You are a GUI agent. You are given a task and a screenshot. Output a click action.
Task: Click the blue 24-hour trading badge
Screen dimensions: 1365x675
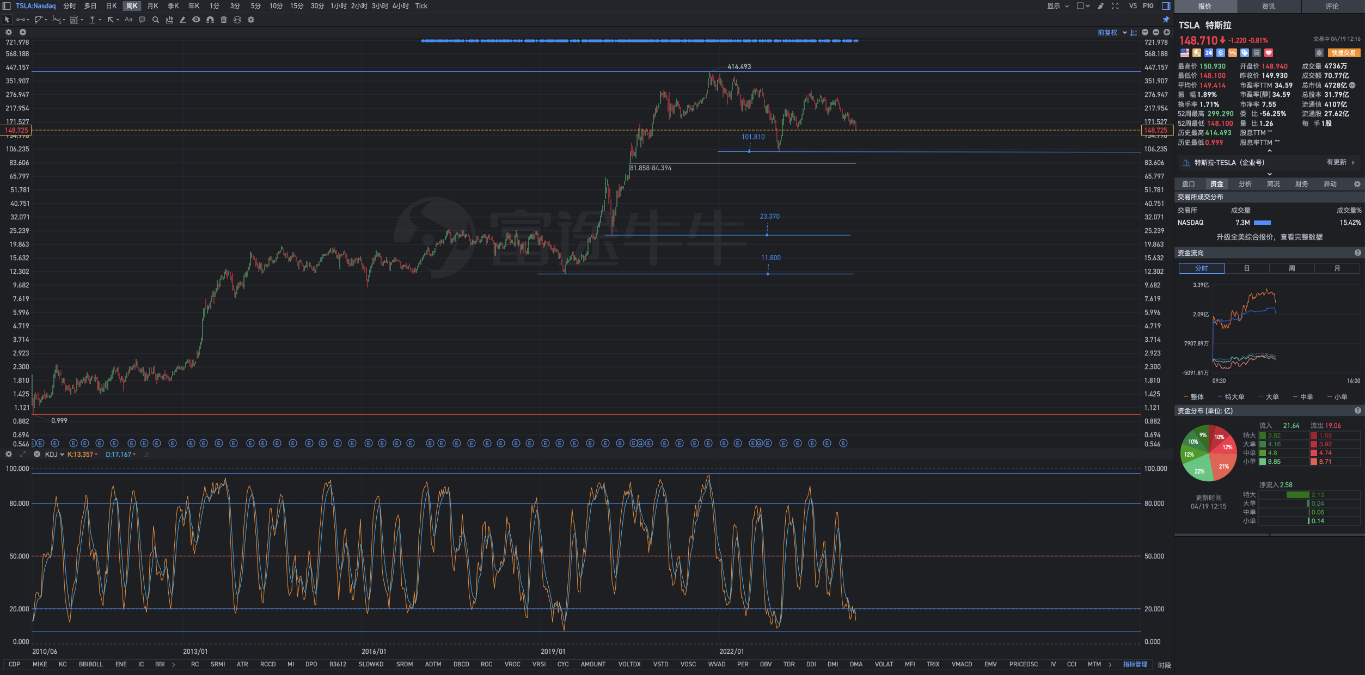pos(1209,53)
